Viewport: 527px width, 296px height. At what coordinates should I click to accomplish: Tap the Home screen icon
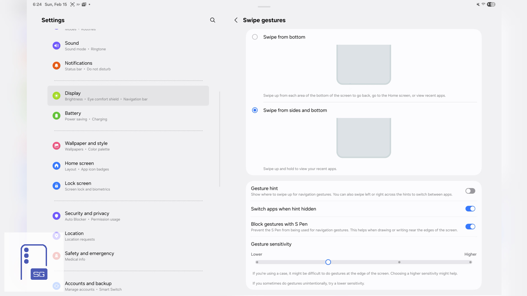coord(56,166)
